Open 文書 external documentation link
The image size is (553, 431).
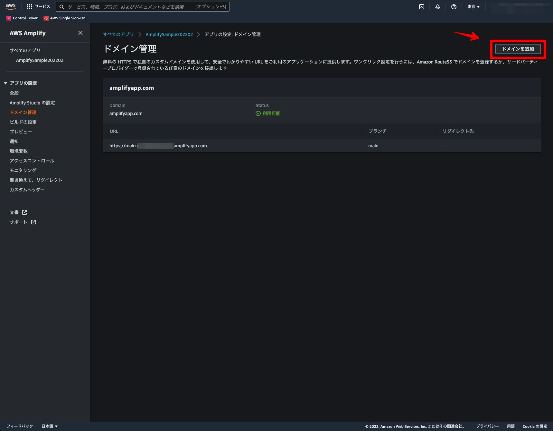point(18,212)
